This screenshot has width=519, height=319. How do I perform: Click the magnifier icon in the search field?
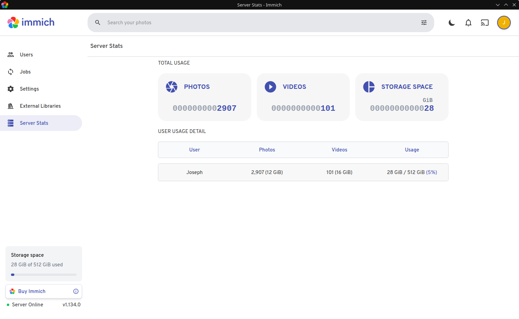point(98,22)
